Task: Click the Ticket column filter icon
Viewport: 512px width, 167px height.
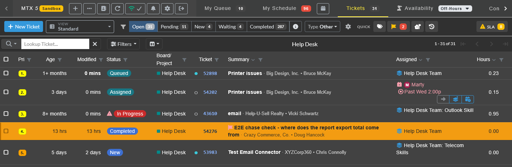Action: pyautogui.click(x=217, y=60)
